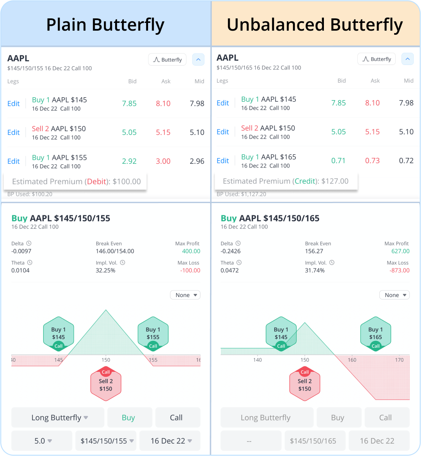Click the Sell 2 $150 hexagon in Unbalanced Butterfly chart
This screenshot has width=421, height=456.
(x=305, y=384)
